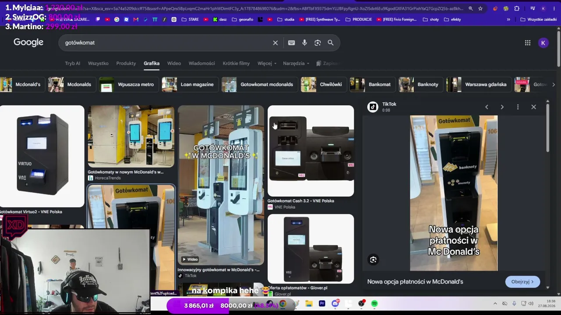Switch to the Tryb AI tab
The height and width of the screenshot is (315, 561).
point(72,63)
